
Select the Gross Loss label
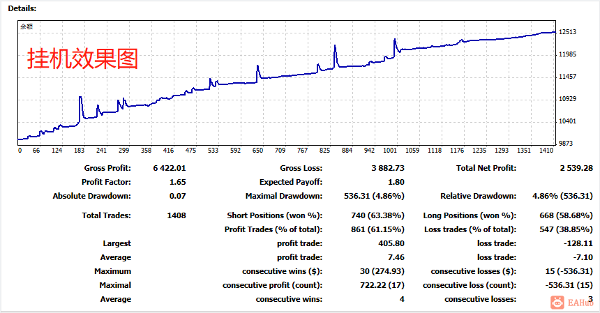point(301,168)
